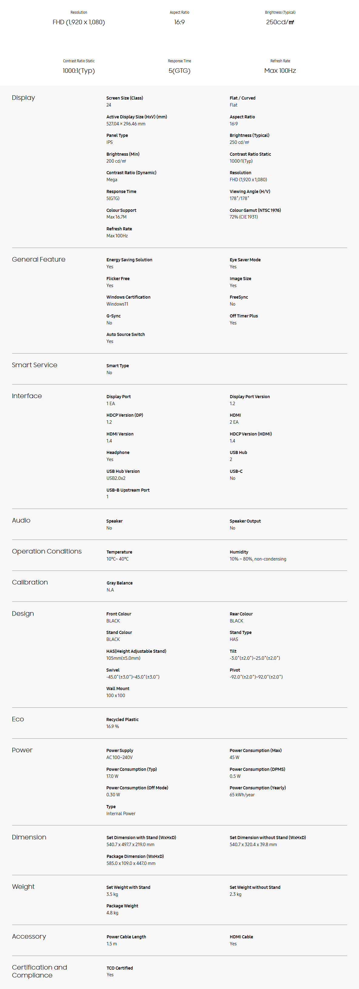Click the Audio section heading
Screen dimensions: 359x989
point(21,520)
